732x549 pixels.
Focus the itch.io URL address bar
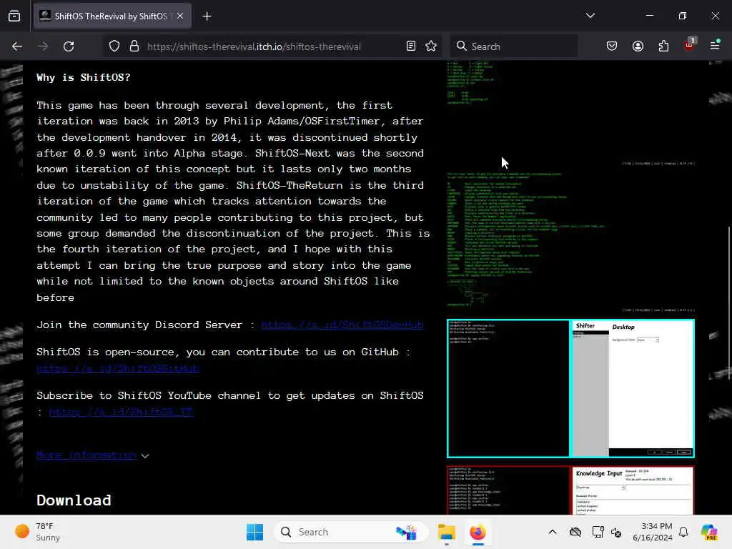click(254, 46)
